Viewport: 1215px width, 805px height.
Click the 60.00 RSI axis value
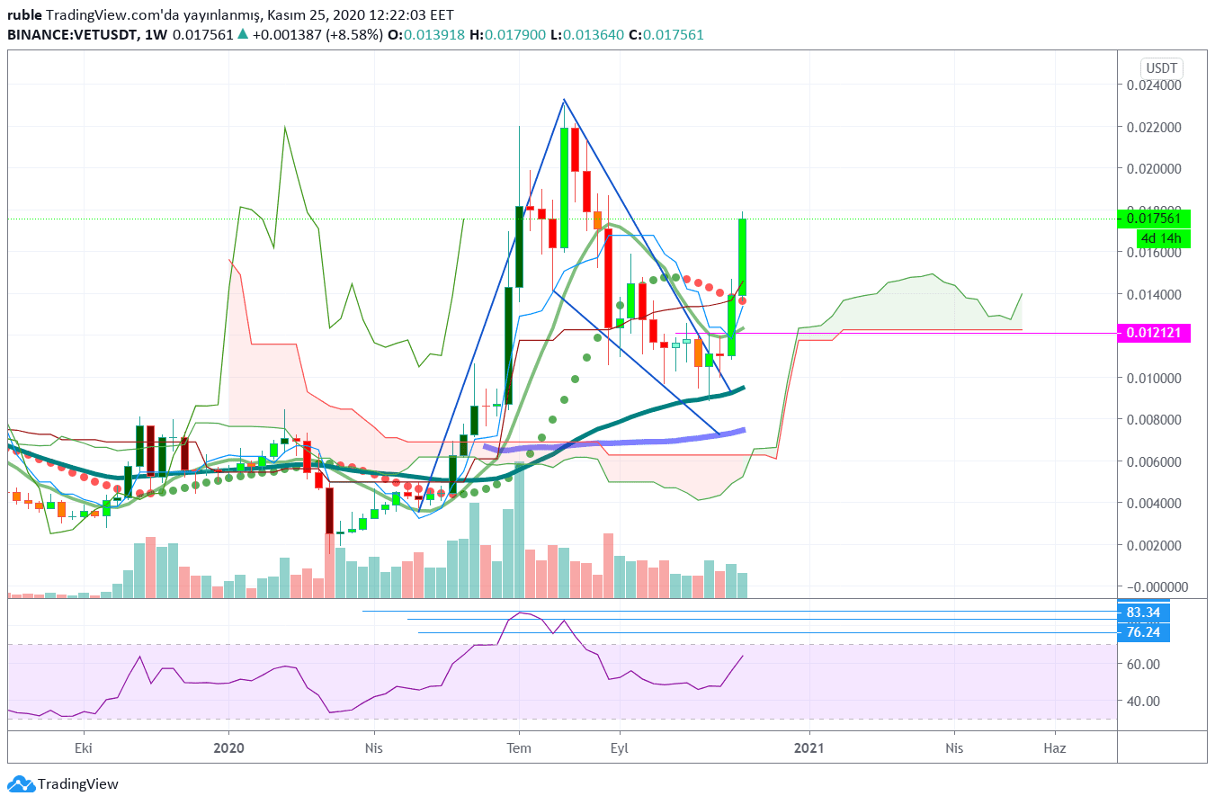click(1143, 664)
